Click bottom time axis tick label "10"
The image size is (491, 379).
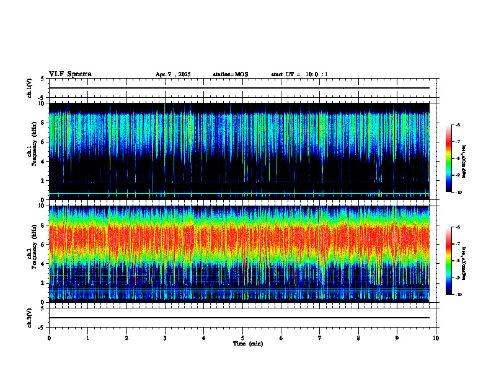[436, 338]
